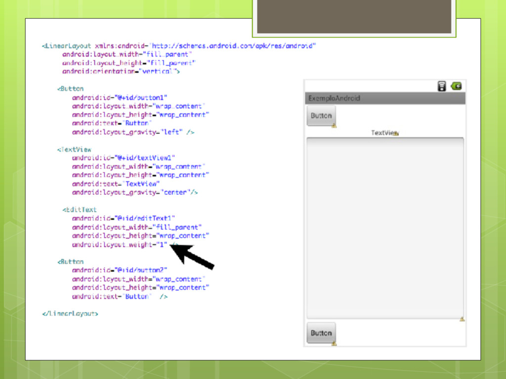The height and width of the screenshot is (379, 506).
Task: Click warning icon below the bottom Button
Action: pyautogui.click(x=334, y=343)
